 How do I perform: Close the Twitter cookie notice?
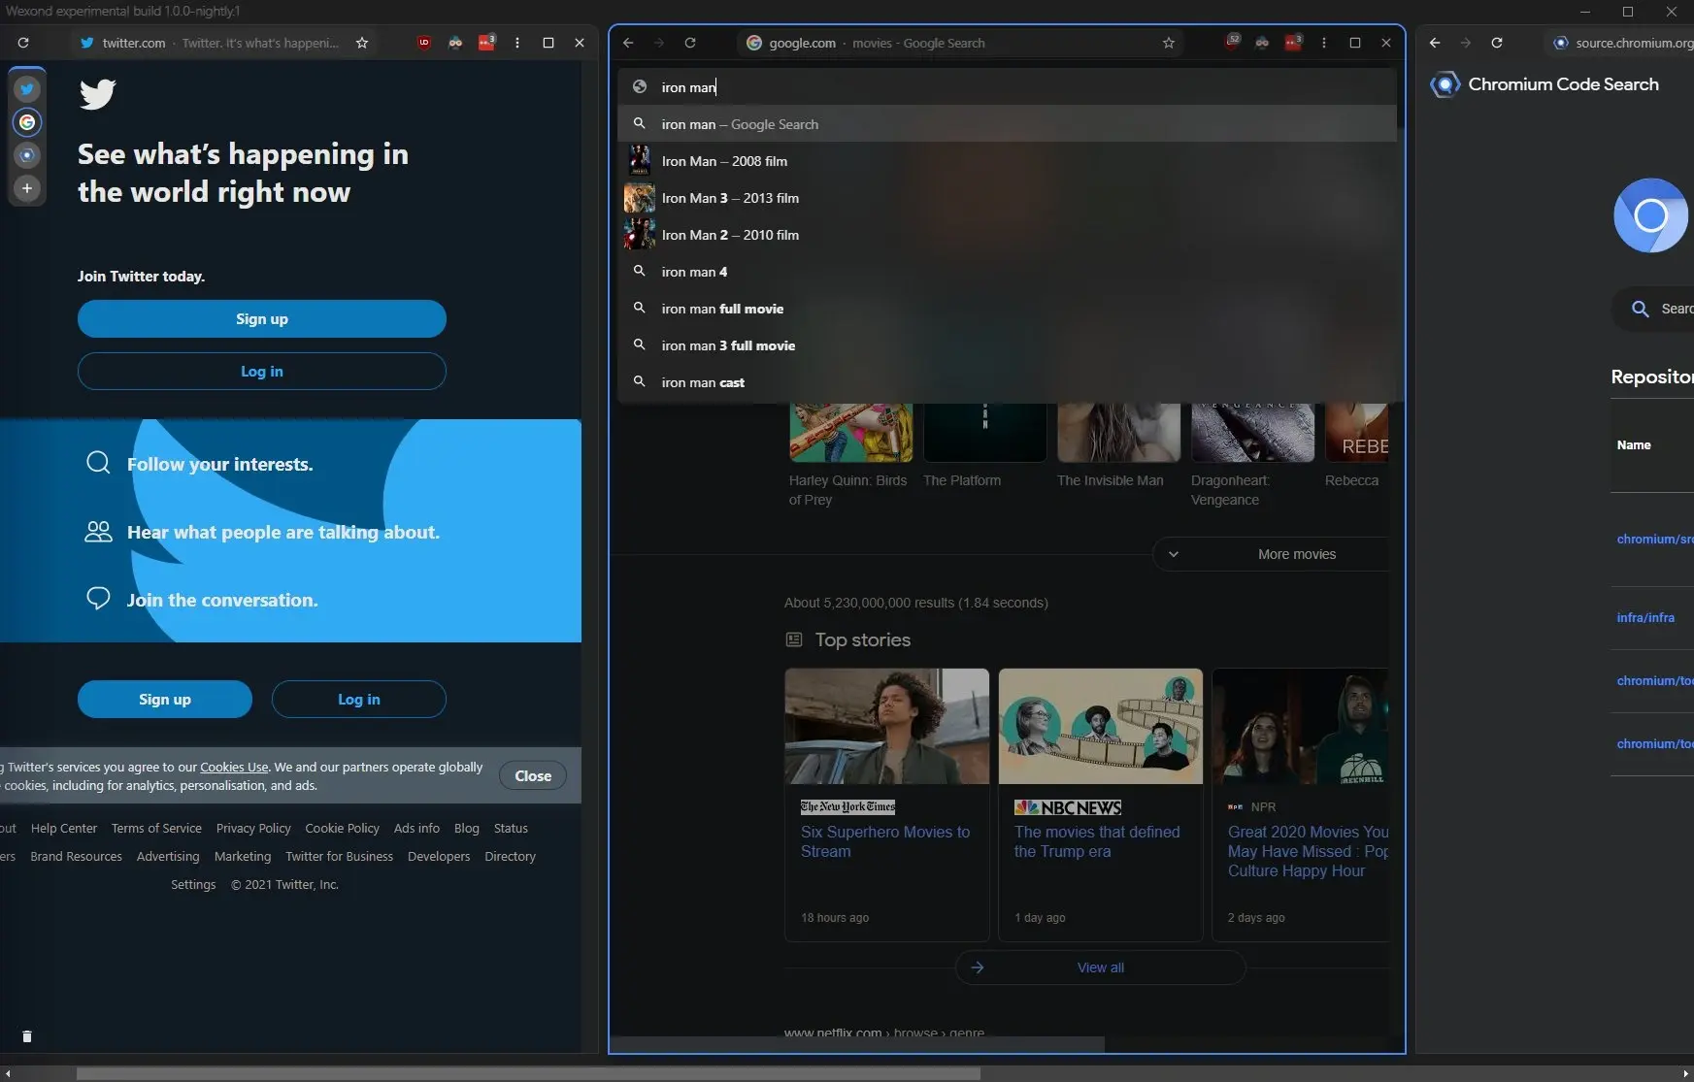tap(533, 776)
